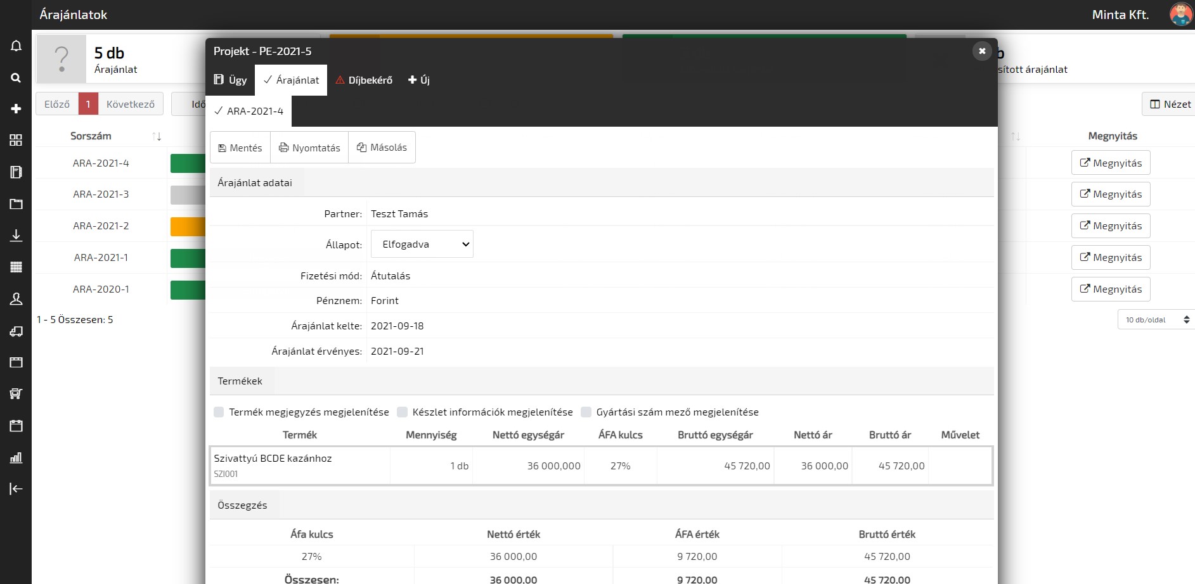The image size is (1195, 584).
Task: Click the Nyomtatás print button
Action: [x=309, y=148]
